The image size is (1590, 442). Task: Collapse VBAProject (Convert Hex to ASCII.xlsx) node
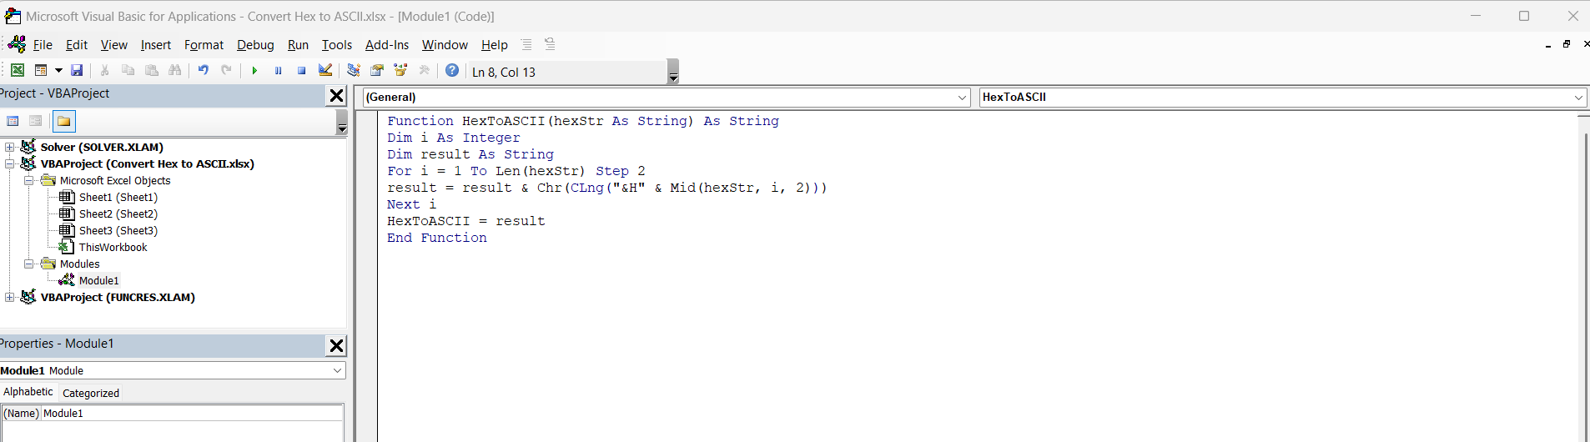point(10,164)
